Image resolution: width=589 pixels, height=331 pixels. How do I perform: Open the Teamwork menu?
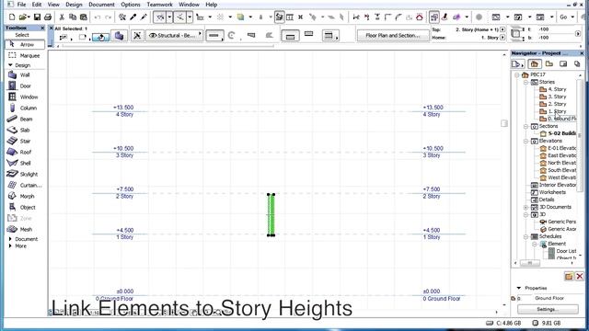point(159,5)
